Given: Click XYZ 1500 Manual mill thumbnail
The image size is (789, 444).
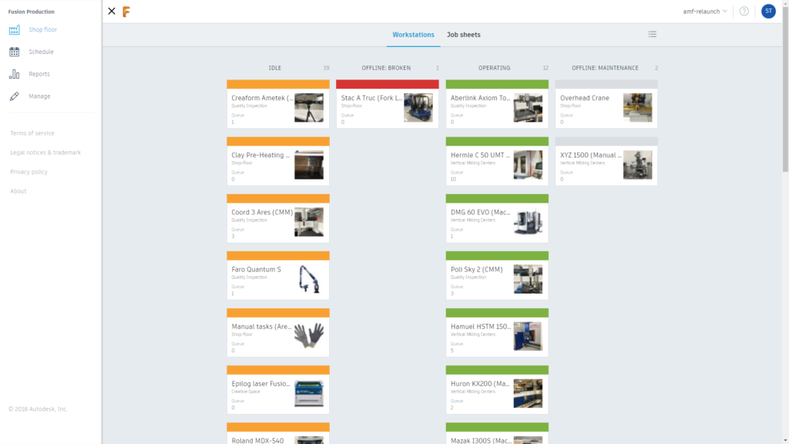Looking at the screenshot, I should (637, 165).
